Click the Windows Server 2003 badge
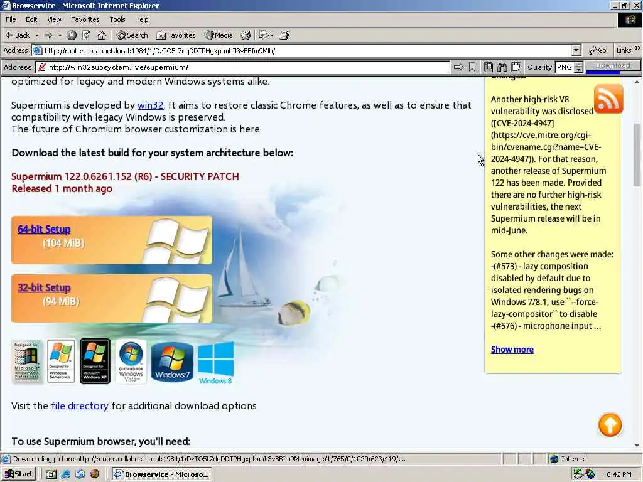This screenshot has width=643, height=482. [x=61, y=361]
